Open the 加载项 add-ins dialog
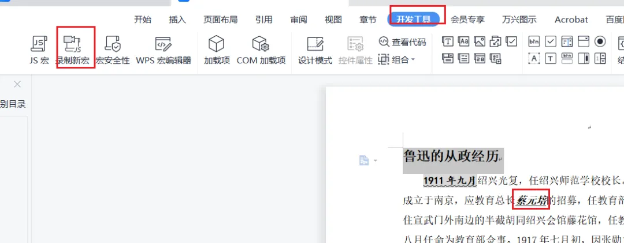This screenshot has width=624, height=243. tap(217, 50)
